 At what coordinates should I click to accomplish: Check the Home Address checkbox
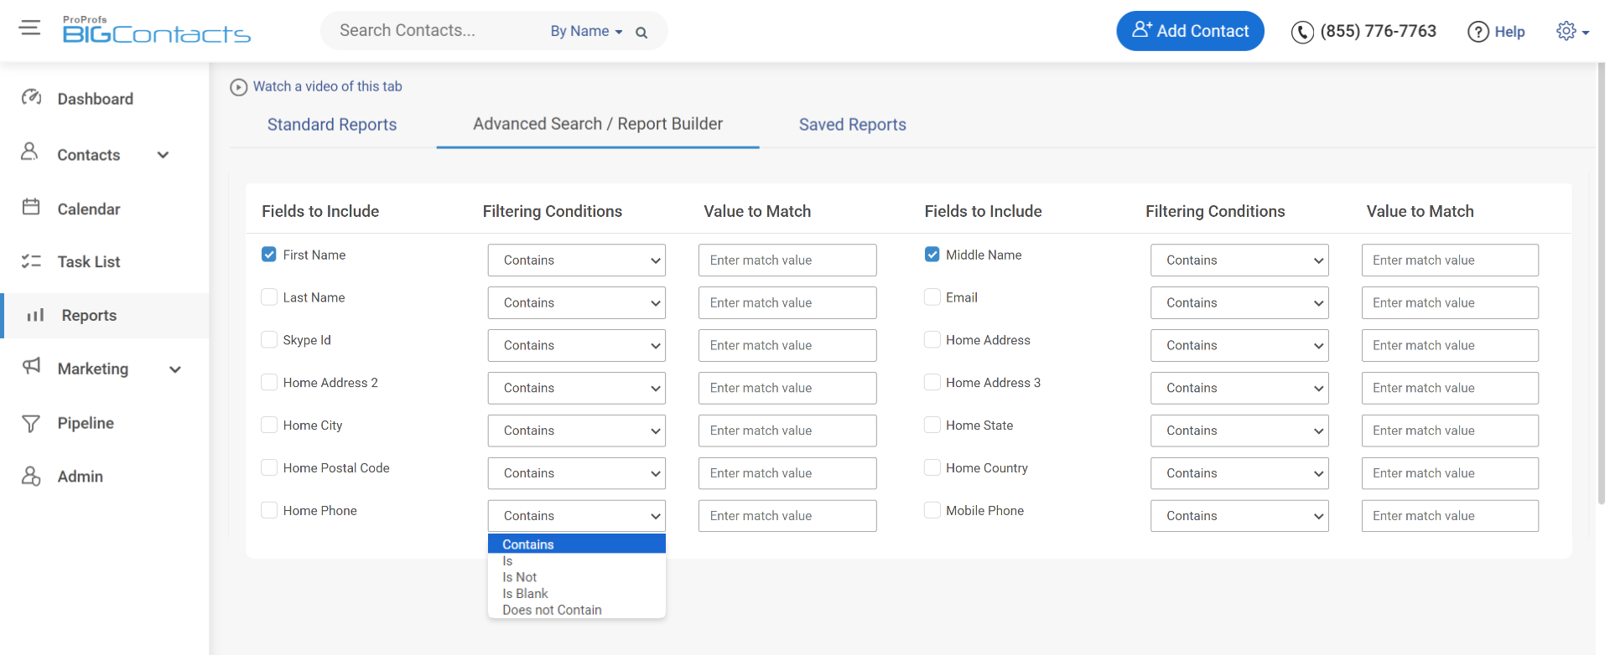point(932,339)
